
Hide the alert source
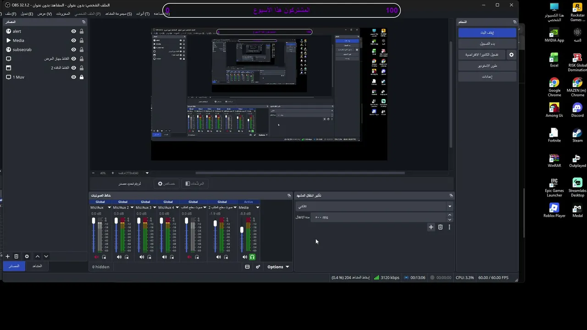73,31
